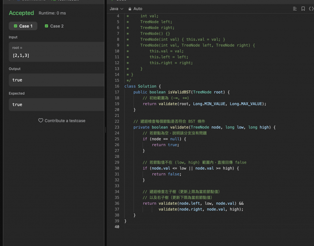Click line number 23 in gutter
Image resolution: width=314 pixels, height=246 pixels.
pos(117,127)
